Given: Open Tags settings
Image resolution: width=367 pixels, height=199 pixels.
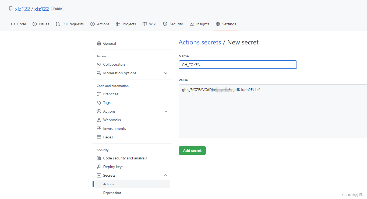Looking at the screenshot, I should point(132,103).
